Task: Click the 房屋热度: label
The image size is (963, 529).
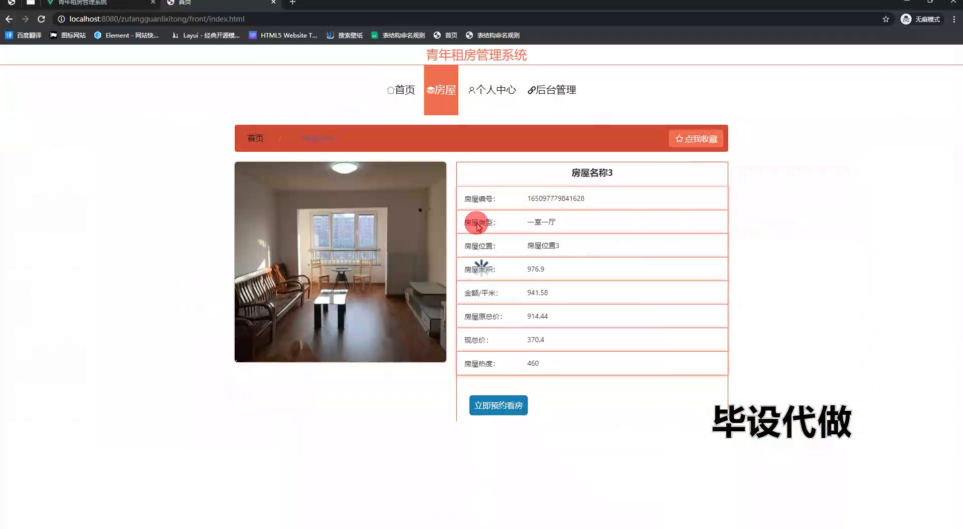Action: (x=480, y=364)
